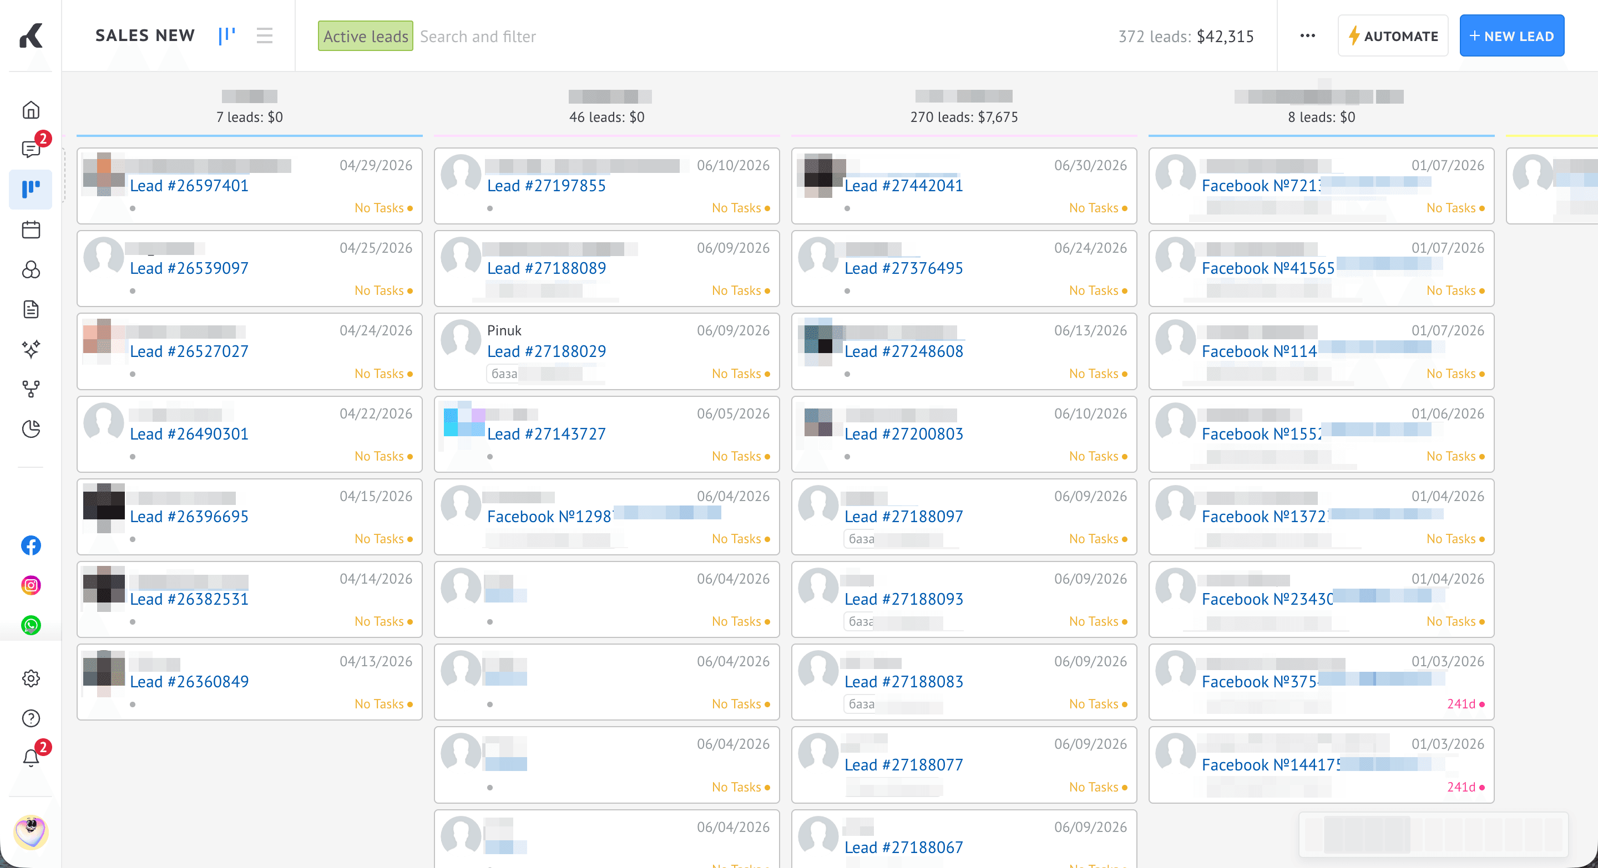
Task: Click the база tag on Lead #27188097
Action: [862, 539]
